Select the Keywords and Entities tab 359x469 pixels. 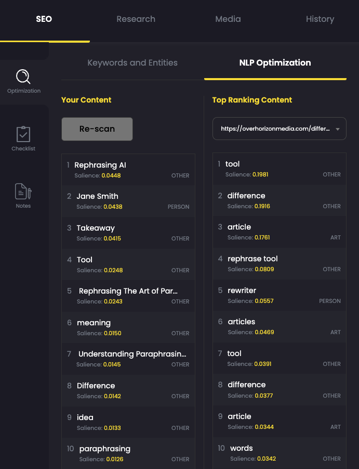coord(132,63)
